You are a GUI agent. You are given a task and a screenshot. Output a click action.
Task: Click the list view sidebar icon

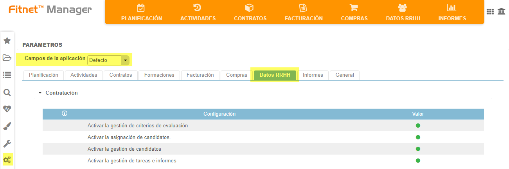pos(7,75)
